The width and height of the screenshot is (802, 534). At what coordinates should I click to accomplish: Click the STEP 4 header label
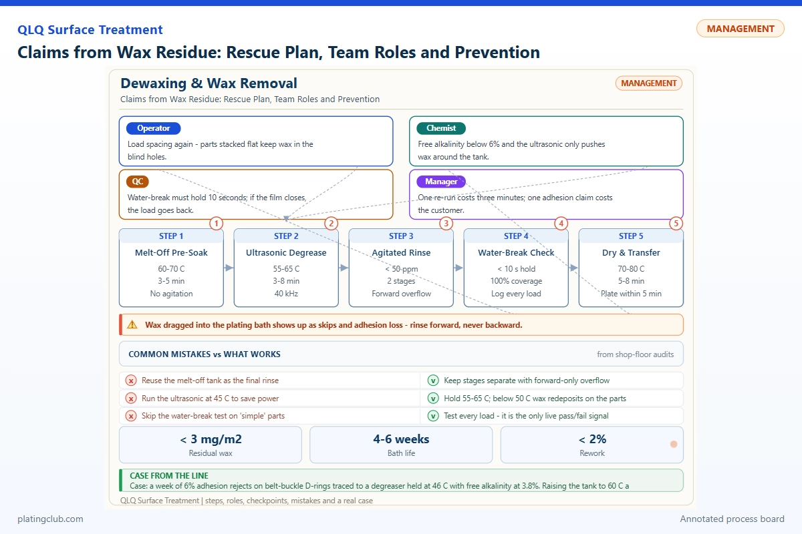pos(516,236)
